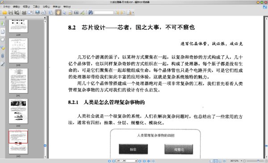Click the zoom slider handle
268x163 pixels.
pos(258,161)
